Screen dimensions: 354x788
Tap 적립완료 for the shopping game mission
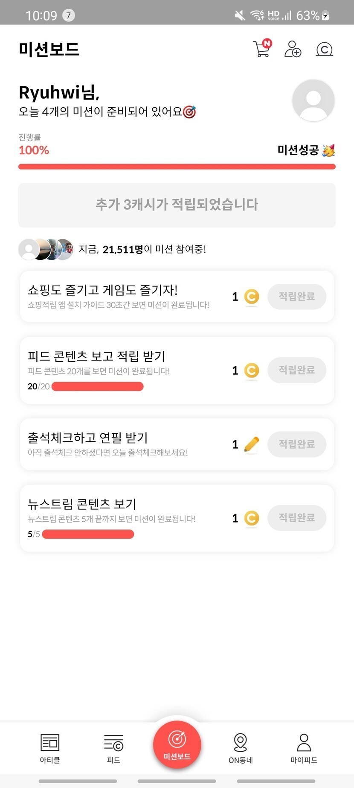coord(296,297)
